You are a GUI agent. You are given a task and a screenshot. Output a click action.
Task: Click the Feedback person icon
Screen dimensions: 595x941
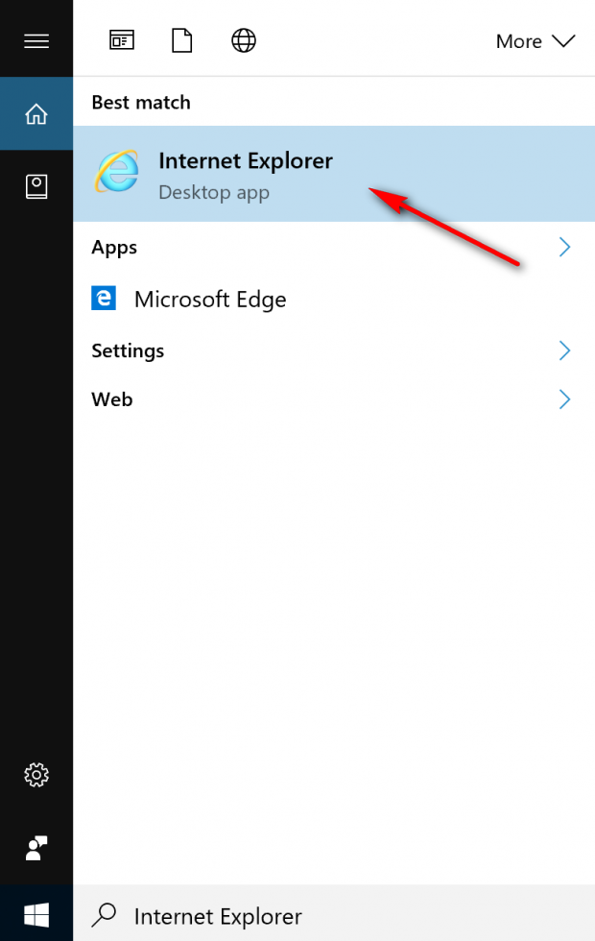click(36, 848)
